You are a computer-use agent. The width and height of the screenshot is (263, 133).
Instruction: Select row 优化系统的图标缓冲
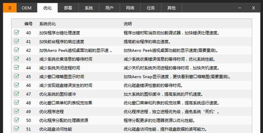[x=131, y=94]
